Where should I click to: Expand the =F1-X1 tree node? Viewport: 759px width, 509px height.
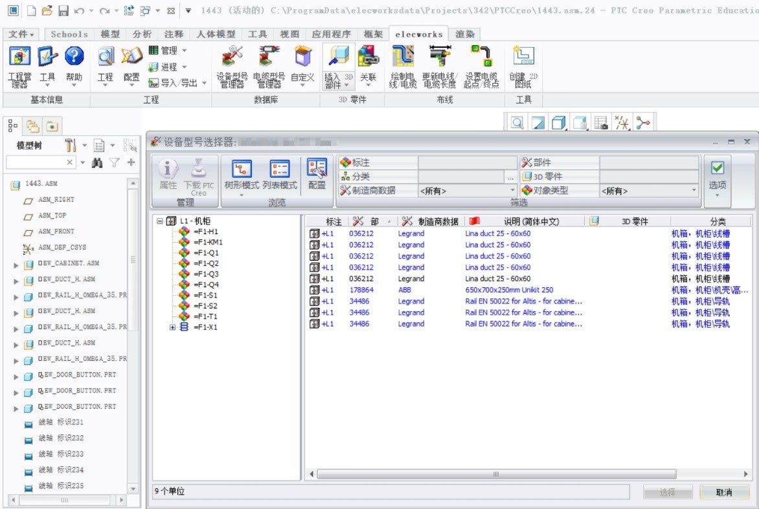coord(172,327)
